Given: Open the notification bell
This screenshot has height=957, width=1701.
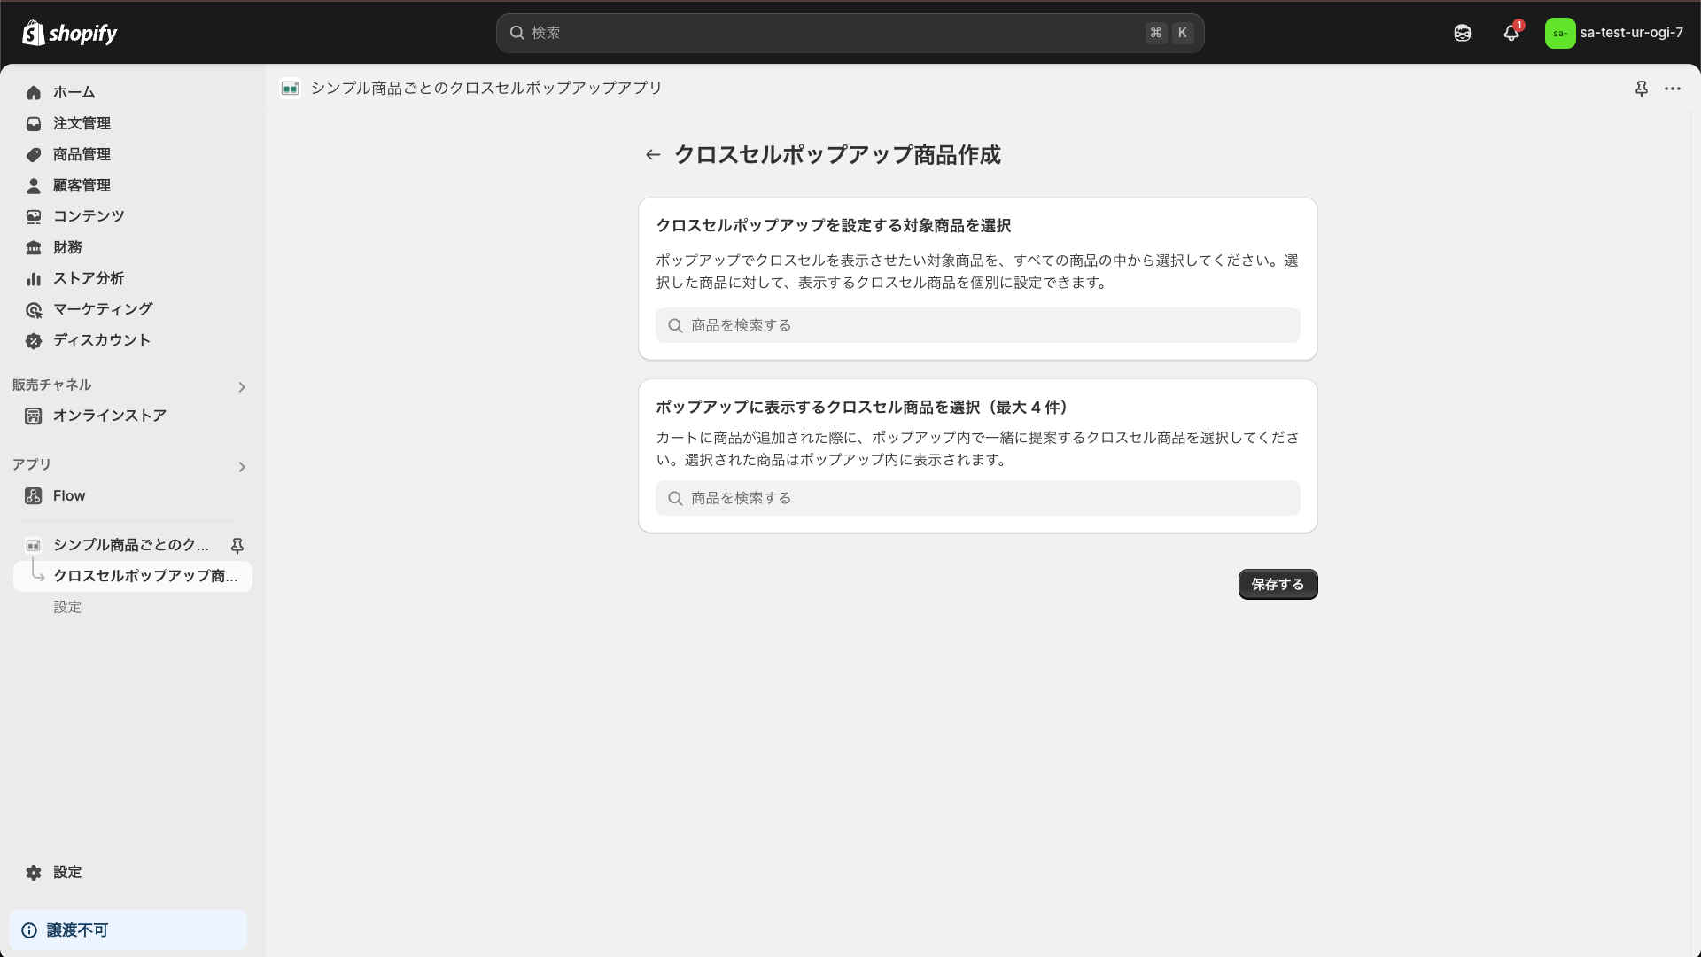Looking at the screenshot, I should 1511,32.
